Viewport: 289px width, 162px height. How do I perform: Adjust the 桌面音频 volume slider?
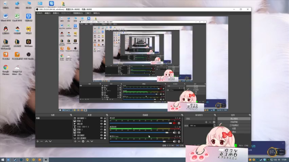click(x=141, y=132)
